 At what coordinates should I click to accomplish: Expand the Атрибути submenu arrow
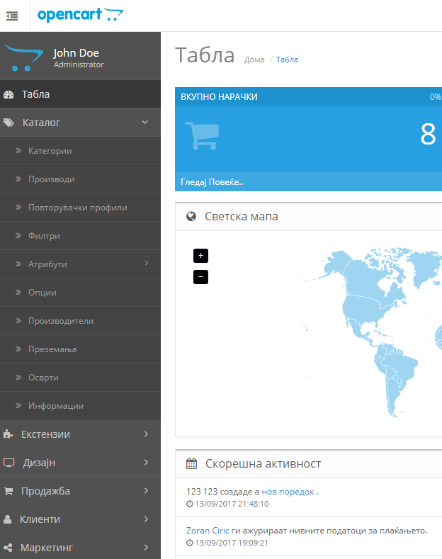pyautogui.click(x=147, y=263)
